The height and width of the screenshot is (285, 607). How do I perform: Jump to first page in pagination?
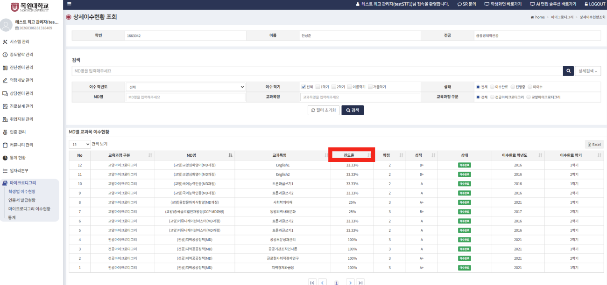(312, 282)
